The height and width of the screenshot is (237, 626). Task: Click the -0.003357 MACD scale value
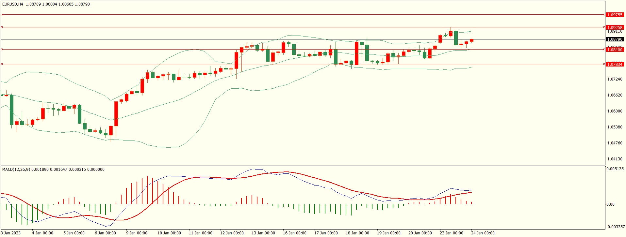coord(616,227)
